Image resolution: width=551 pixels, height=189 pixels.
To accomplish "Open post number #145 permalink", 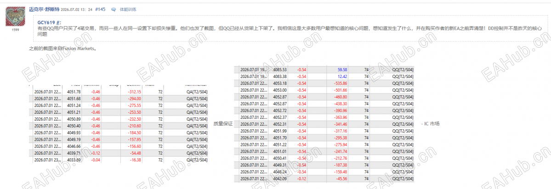I will pos(100,10).
